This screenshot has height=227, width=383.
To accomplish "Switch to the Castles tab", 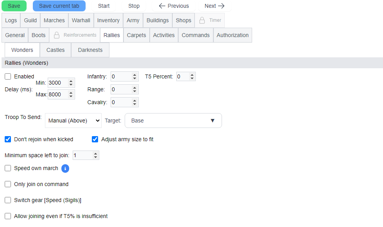I will (x=55, y=50).
